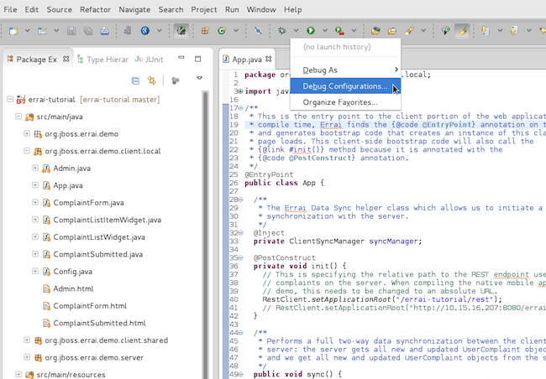
Task: Collapse the Javadoc fold at line 17
Action: click(x=240, y=108)
